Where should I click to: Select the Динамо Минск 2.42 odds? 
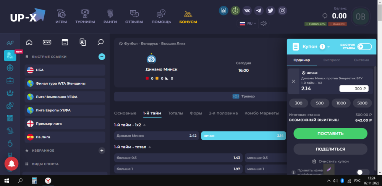click(157, 136)
